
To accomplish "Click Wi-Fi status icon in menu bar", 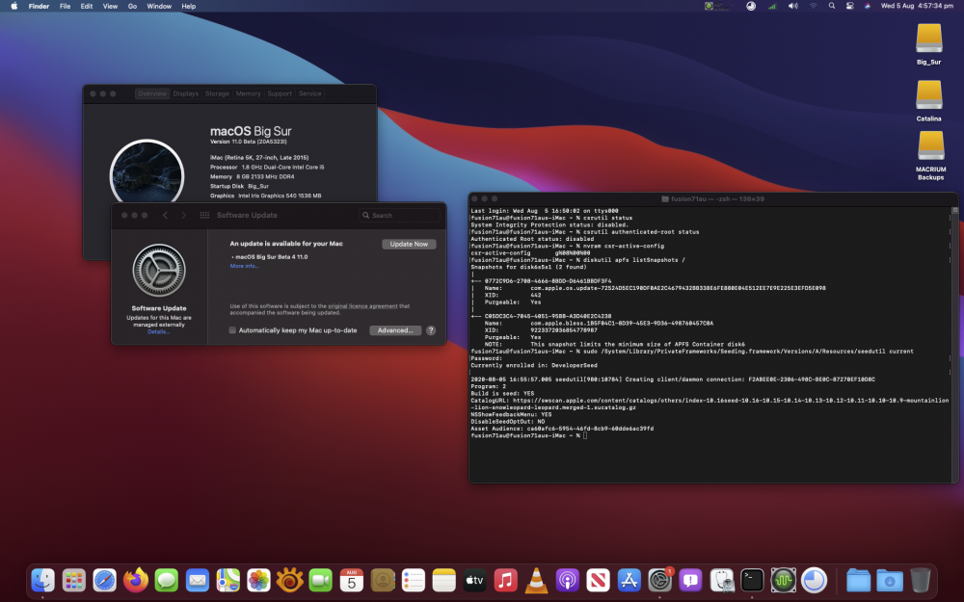I will click(x=814, y=6).
